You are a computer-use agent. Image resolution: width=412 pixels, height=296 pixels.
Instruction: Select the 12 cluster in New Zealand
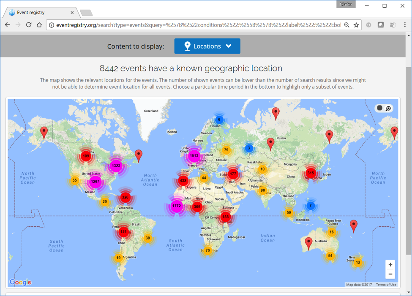pos(358,262)
